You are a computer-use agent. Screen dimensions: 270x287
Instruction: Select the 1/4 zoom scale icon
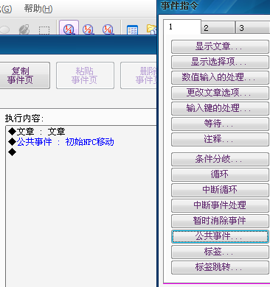[108, 29]
